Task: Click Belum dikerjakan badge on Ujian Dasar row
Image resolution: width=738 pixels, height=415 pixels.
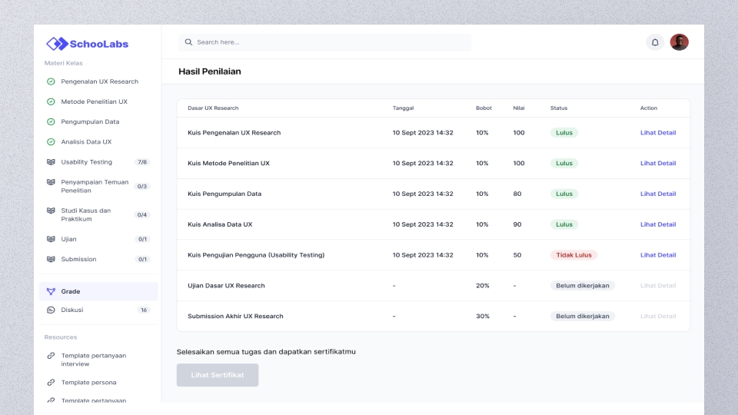Action: pos(583,286)
